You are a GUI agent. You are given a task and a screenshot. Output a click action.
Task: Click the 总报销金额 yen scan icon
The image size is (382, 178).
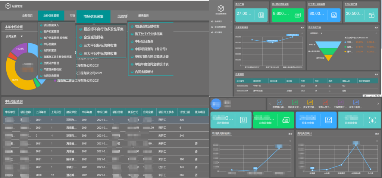371,120
